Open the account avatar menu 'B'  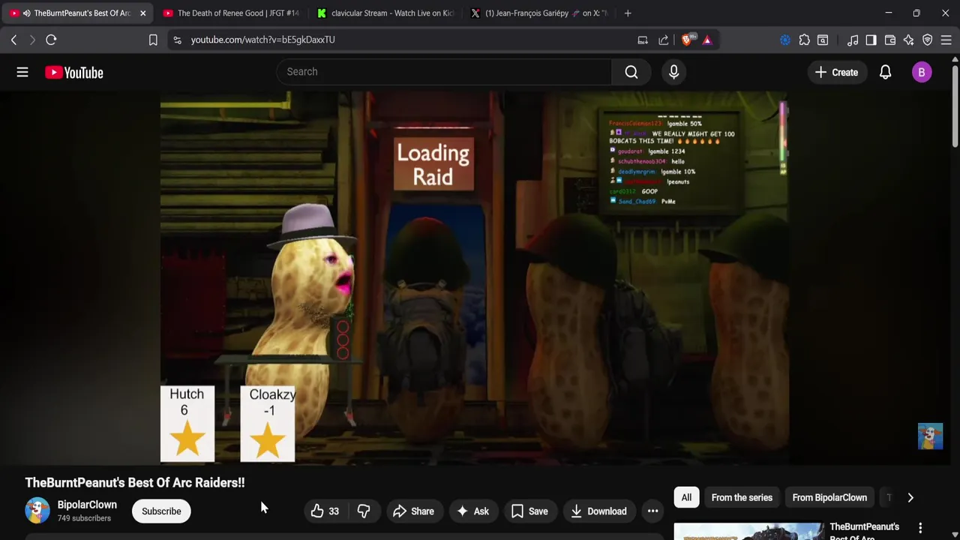pyautogui.click(x=922, y=72)
